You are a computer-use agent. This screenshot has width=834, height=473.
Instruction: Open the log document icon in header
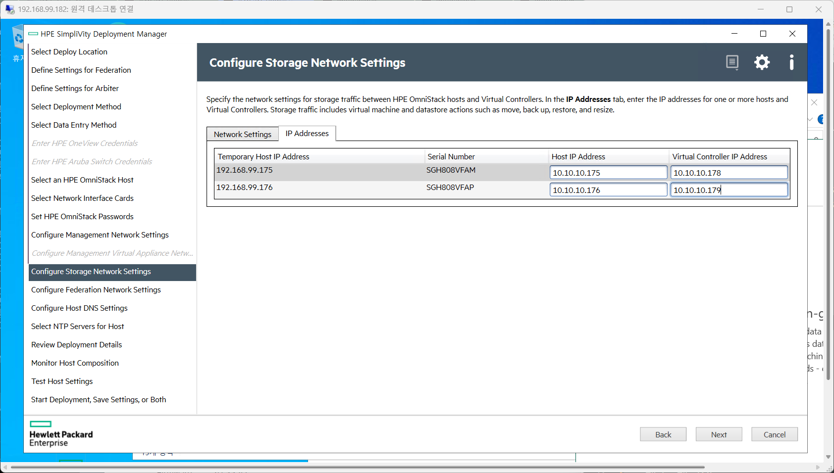point(732,62)
